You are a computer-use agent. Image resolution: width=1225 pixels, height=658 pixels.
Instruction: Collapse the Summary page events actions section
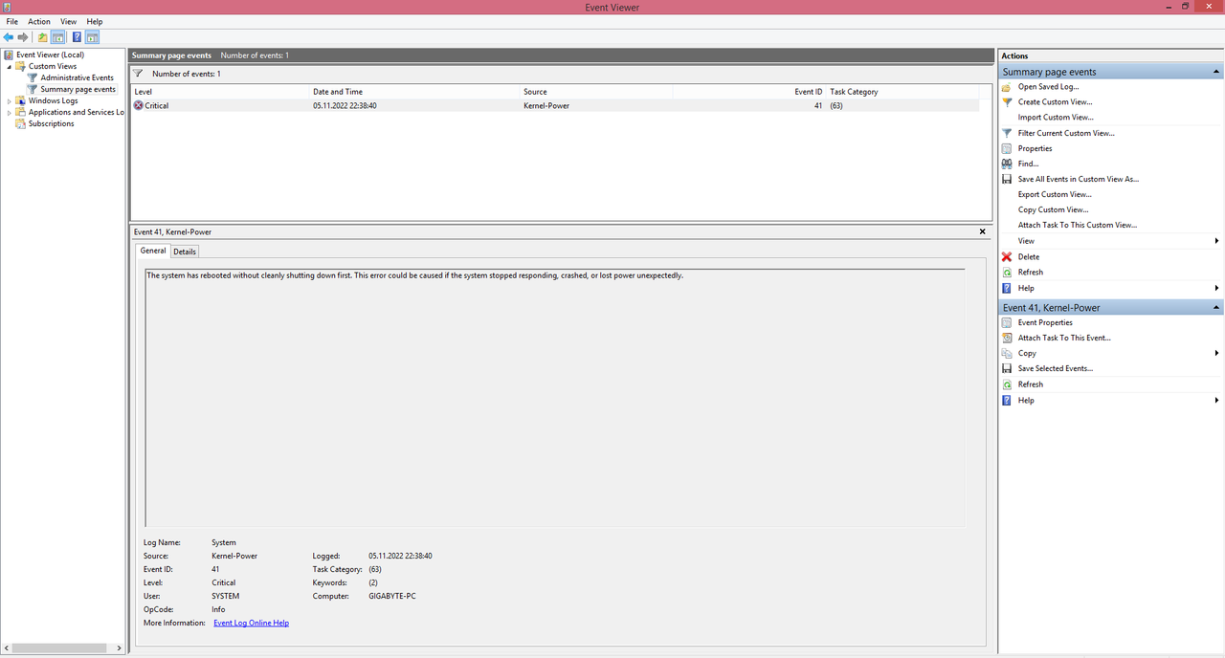click(1216, 72)
